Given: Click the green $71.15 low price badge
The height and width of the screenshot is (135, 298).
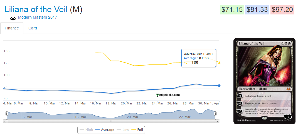Looking at the screenshot, I should pos(232,9).
